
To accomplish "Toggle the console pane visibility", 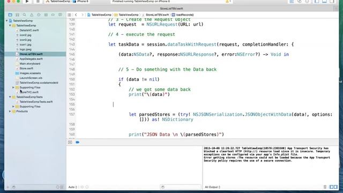I will (336, 187).
